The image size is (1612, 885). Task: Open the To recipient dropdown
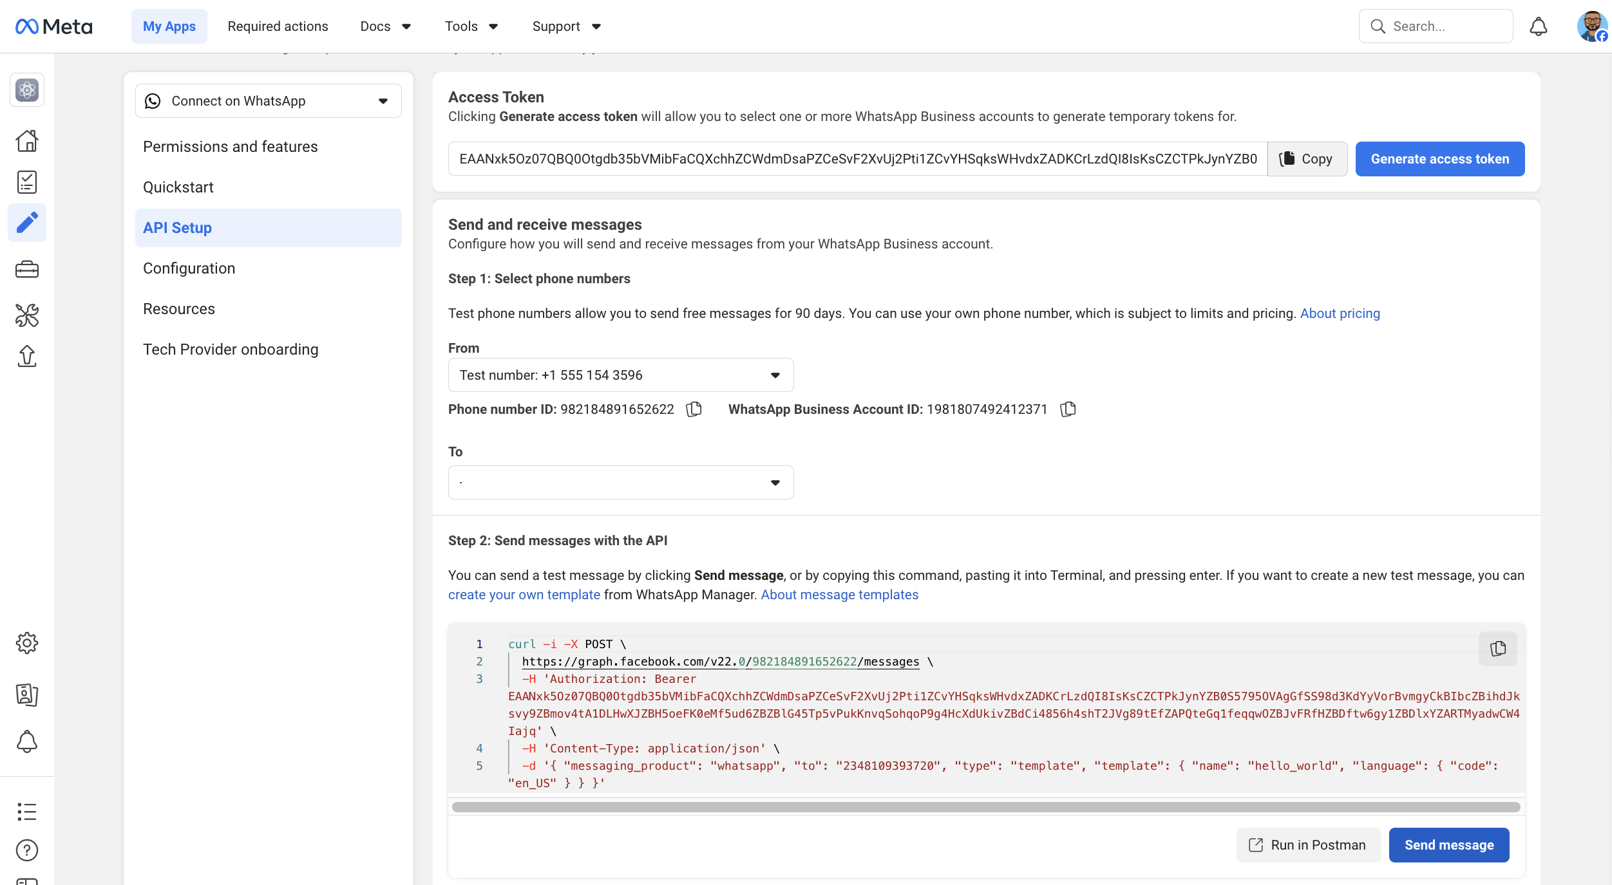click(620, 483)
